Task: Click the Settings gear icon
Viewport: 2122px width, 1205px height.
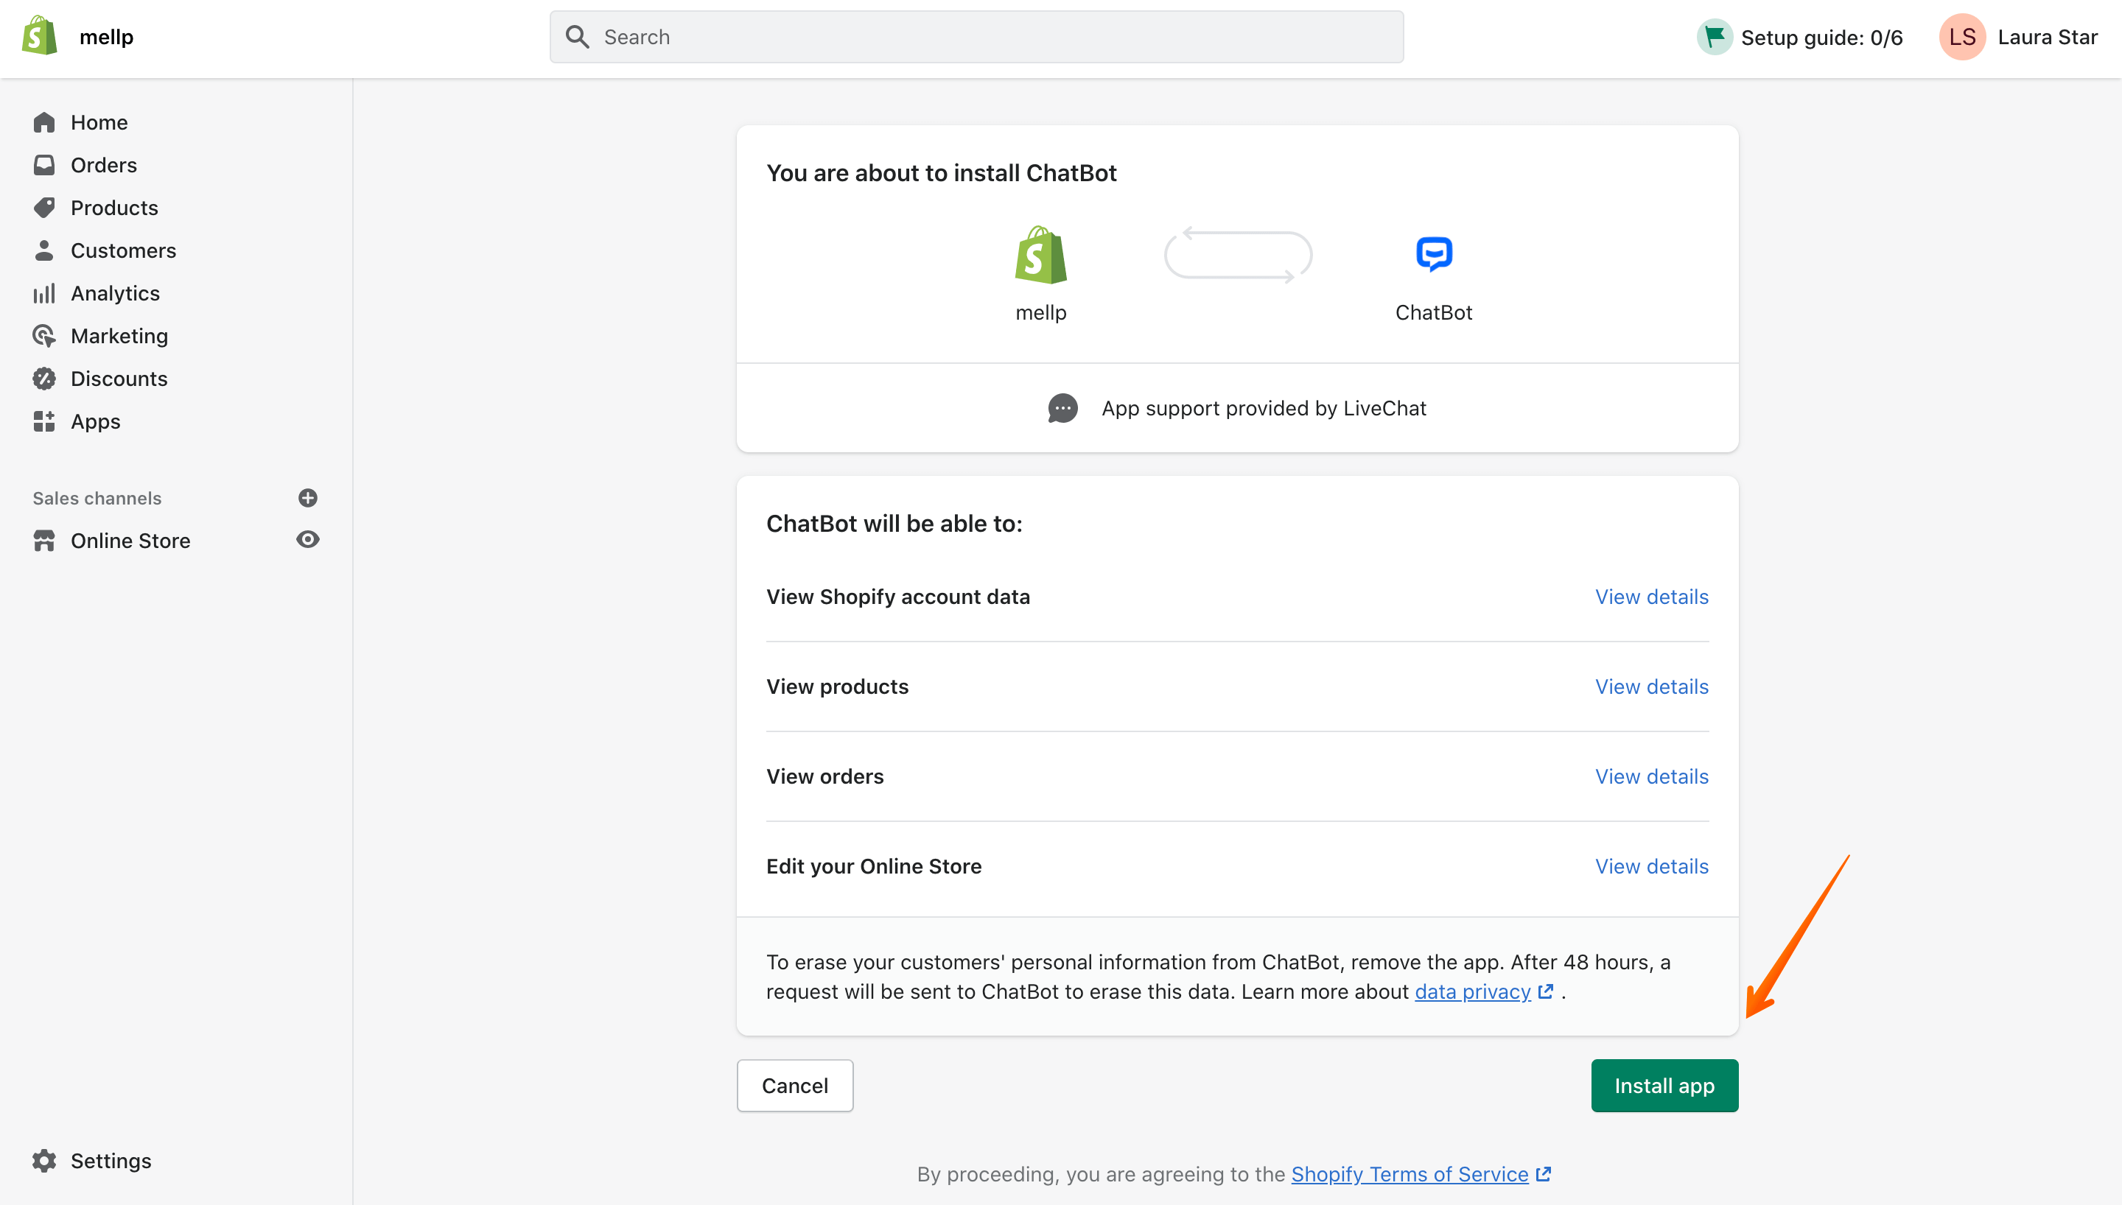Action: 44,1160
